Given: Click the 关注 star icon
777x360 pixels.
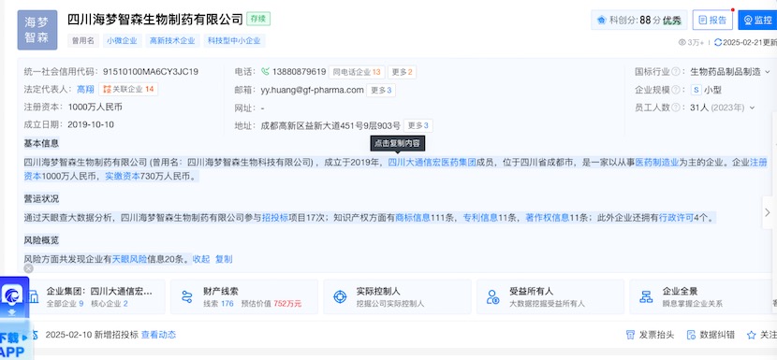Looking at the screenshot, I should click(x=751, y=335).
